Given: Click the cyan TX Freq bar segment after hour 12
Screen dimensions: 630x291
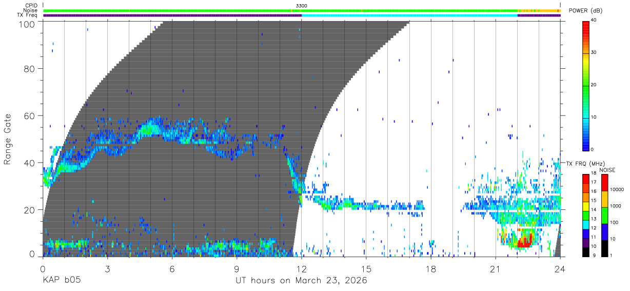Looking at the screenshot, I should coord(409,15).
